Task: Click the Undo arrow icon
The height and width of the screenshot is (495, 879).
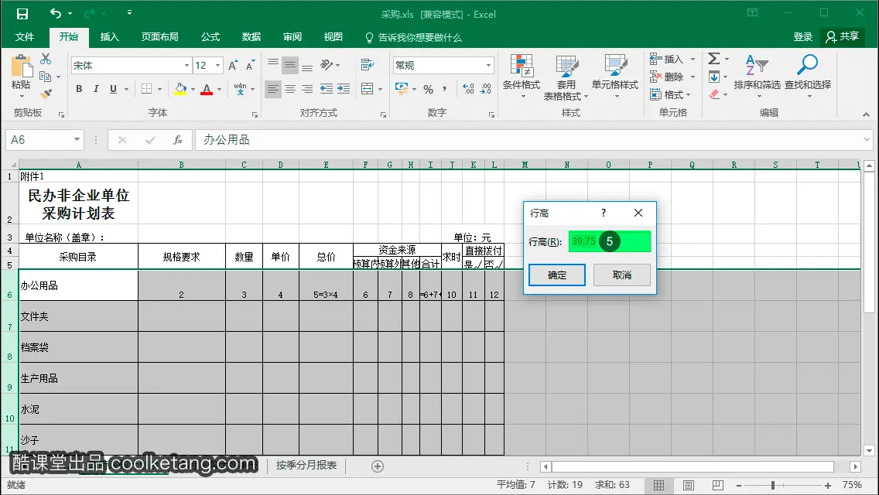Action: (55, 13)
